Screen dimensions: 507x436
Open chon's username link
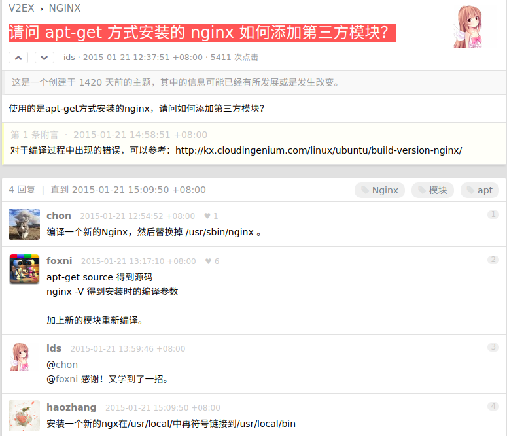tap(58, 216)
